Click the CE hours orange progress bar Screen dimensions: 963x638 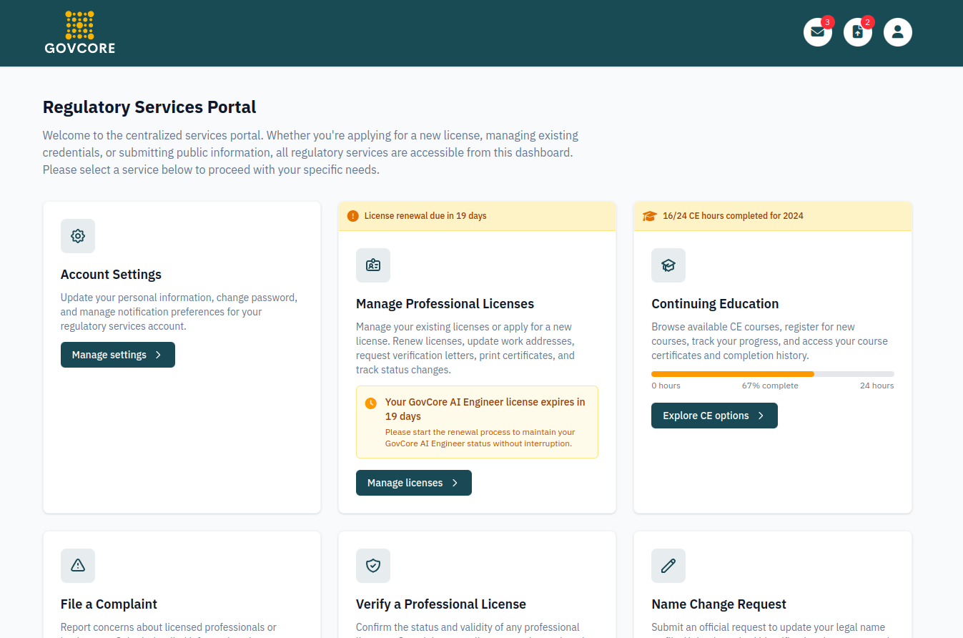733,374
